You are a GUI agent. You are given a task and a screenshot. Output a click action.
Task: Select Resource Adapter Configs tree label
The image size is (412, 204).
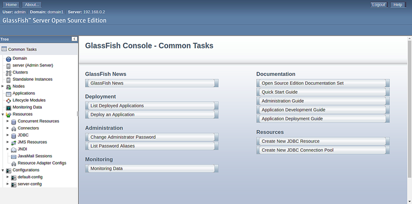(42, 163)
